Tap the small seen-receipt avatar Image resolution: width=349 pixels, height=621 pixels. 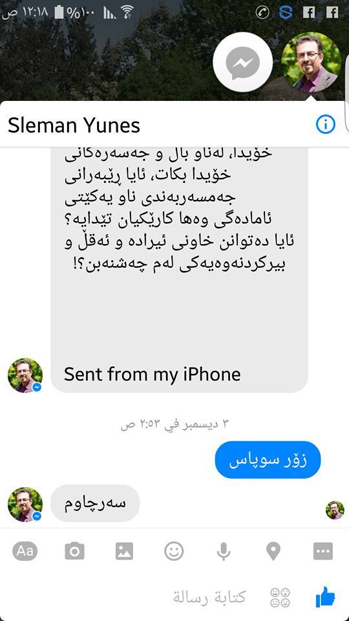(x=335, y=510)
